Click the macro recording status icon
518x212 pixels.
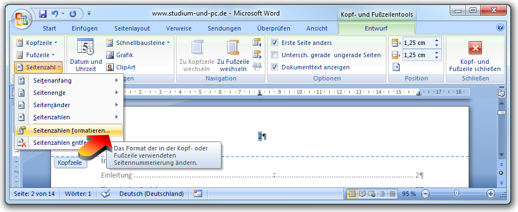click(198, 194)
